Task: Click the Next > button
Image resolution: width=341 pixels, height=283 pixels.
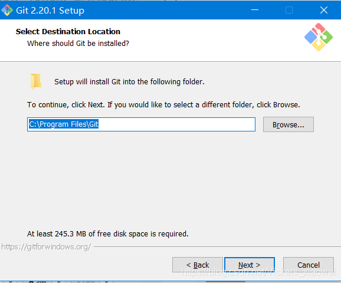Action: (250, 265)
